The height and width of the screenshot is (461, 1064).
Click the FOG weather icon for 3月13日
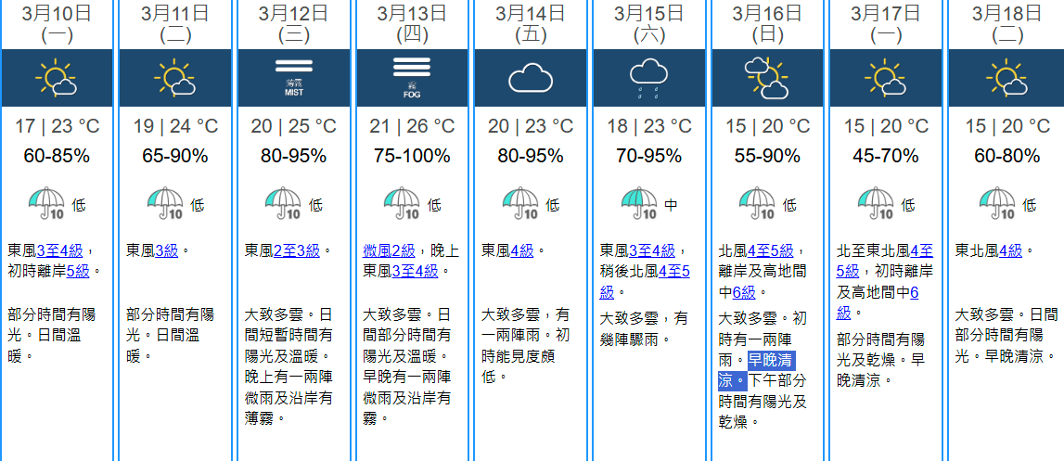click(x=412, y=78)
